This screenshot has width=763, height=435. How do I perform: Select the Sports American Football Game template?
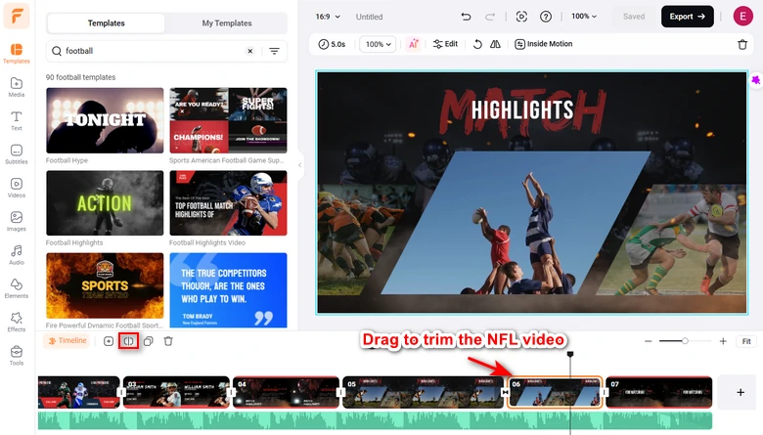[228, 120]
